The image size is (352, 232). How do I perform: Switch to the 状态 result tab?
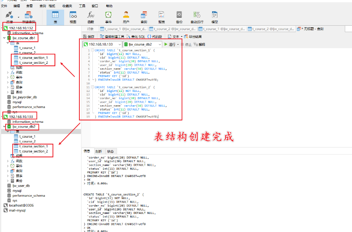110,151
